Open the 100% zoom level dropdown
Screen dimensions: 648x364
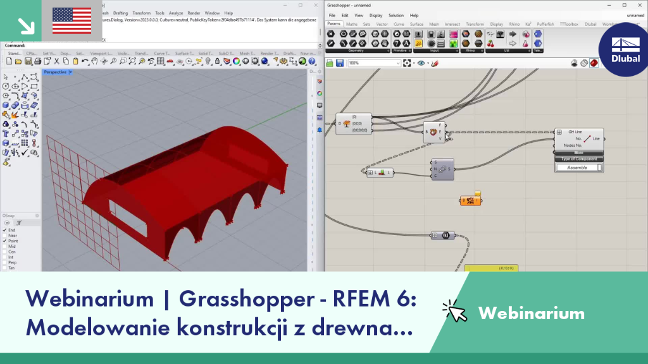(398, 63)
